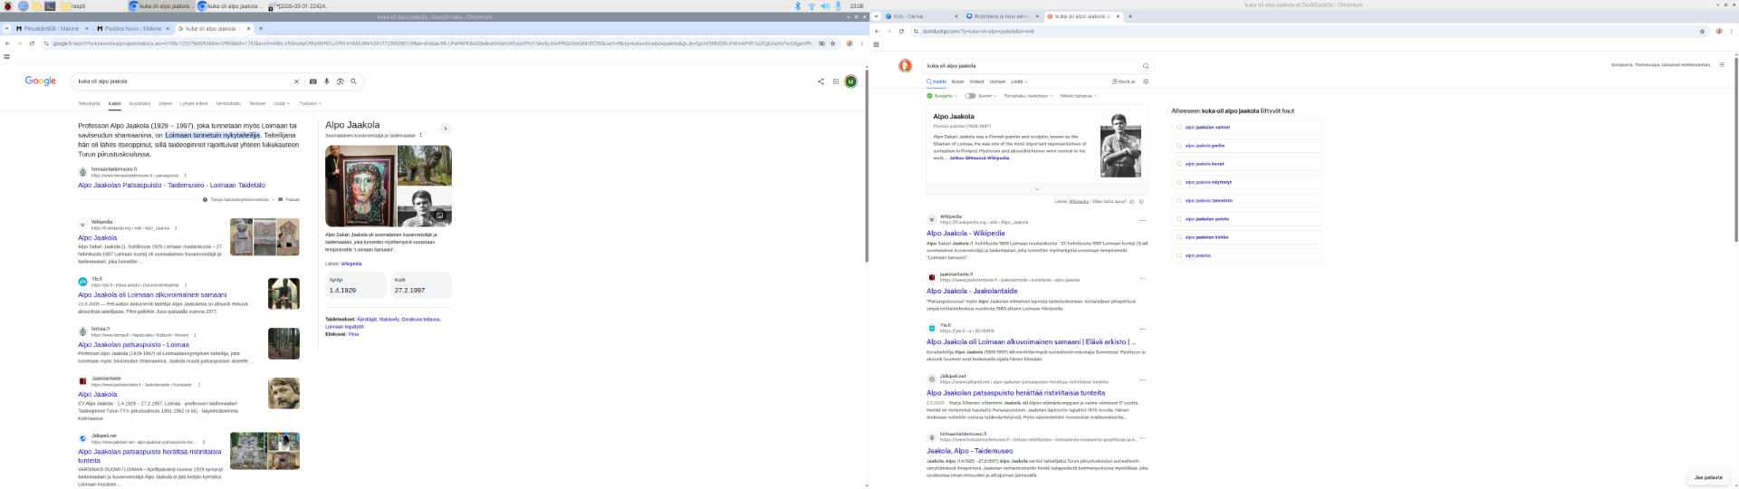The image size is (1739, 489).
Task: Toggle the Suomi region switch
Action: coord(970,96)
